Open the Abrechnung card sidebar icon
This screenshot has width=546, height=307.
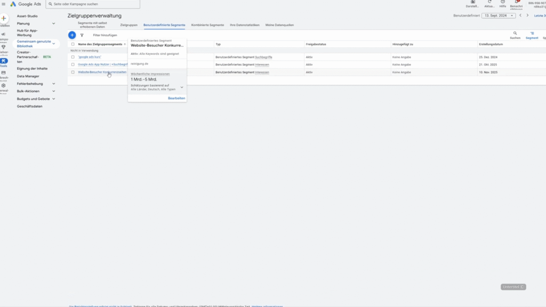[x=4, y=72]
